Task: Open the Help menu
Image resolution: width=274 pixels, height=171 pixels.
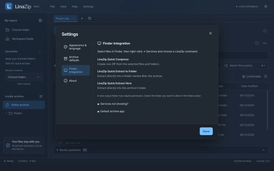Action: (x=75, y=6)
